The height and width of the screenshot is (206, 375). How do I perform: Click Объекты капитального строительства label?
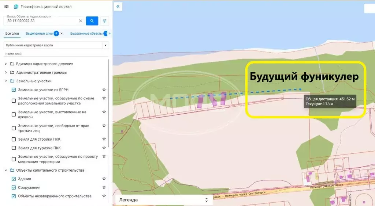pyautogui.click(x=50, y=170)
